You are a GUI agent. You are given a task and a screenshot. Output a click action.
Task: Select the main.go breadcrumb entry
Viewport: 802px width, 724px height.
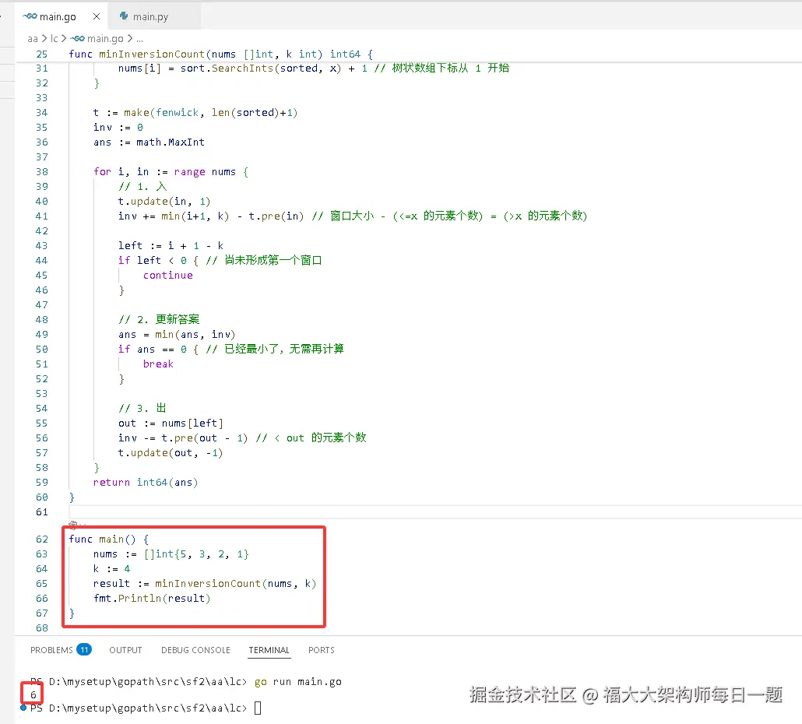click(x=105, y=38)
